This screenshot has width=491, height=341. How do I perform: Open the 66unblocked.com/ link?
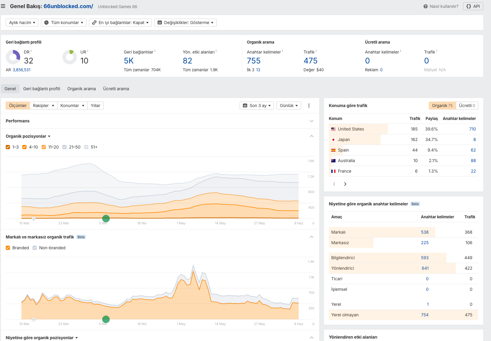coord(68,6)
